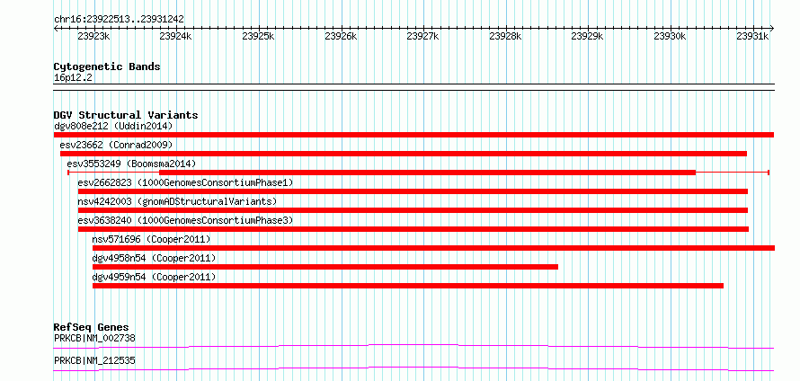Click the esv23662 (Conrad2009) label
Screen dimensions: 800x381
pyautogui.click(x=116, y=145)
